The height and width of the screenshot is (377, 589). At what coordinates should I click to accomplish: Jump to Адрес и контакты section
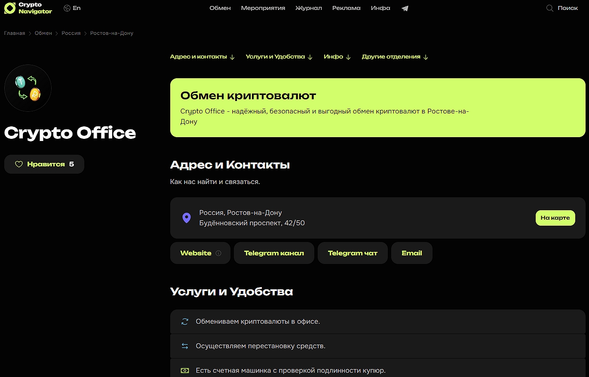[x=202, y=57]
